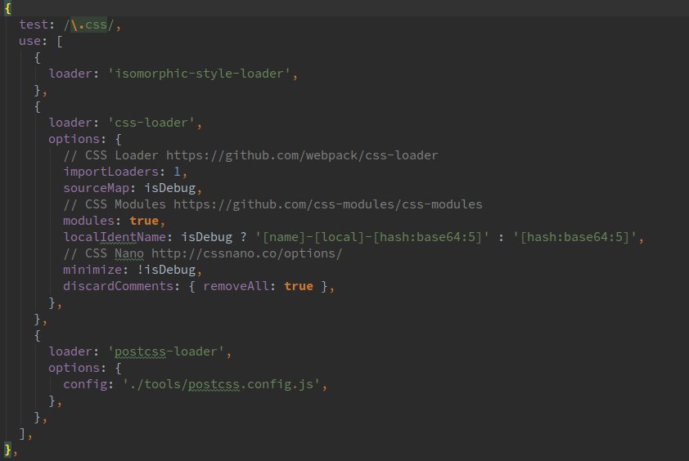
Task: Click the localIdentName property key
Action: tap(115, 237)
